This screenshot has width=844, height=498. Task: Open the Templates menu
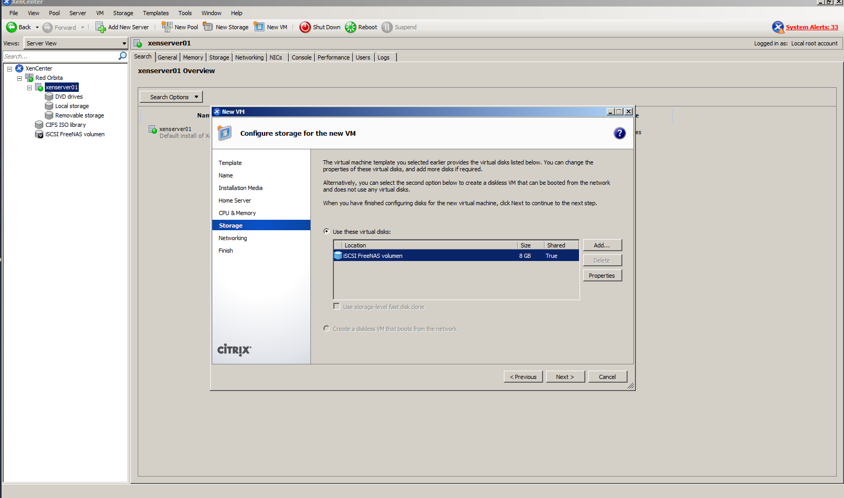(155, 13)
